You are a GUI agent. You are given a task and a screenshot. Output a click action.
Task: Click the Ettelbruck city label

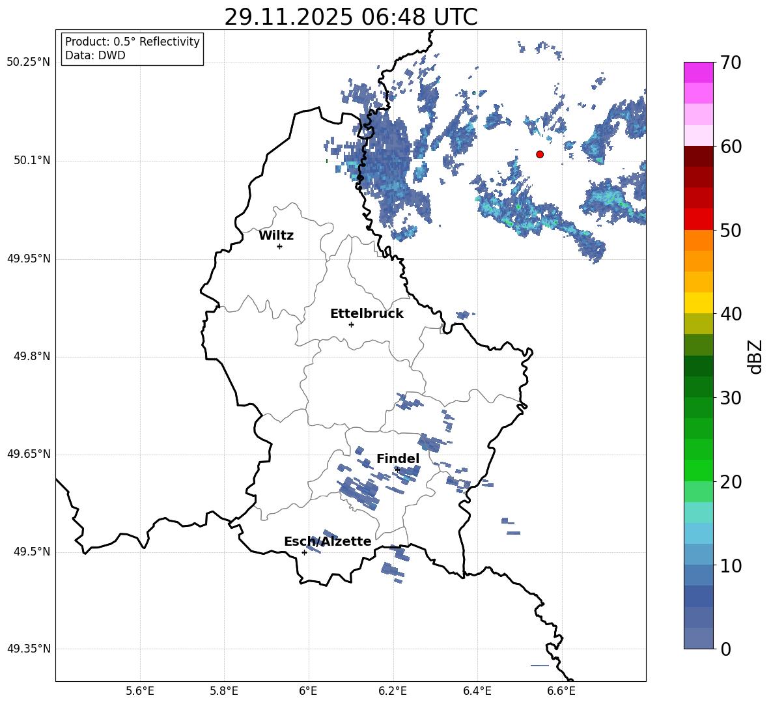tap(367, 314)
